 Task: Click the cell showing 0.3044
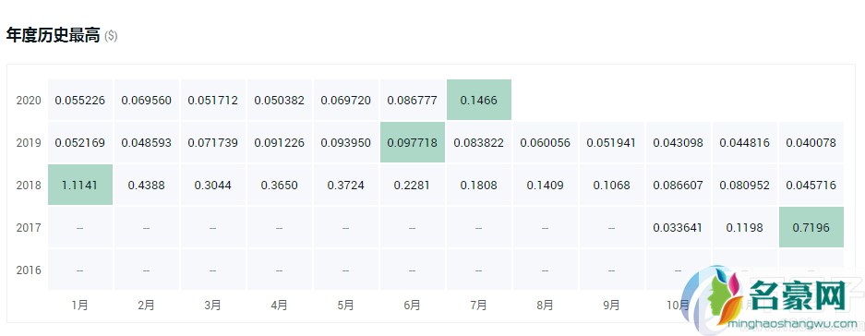213,185
